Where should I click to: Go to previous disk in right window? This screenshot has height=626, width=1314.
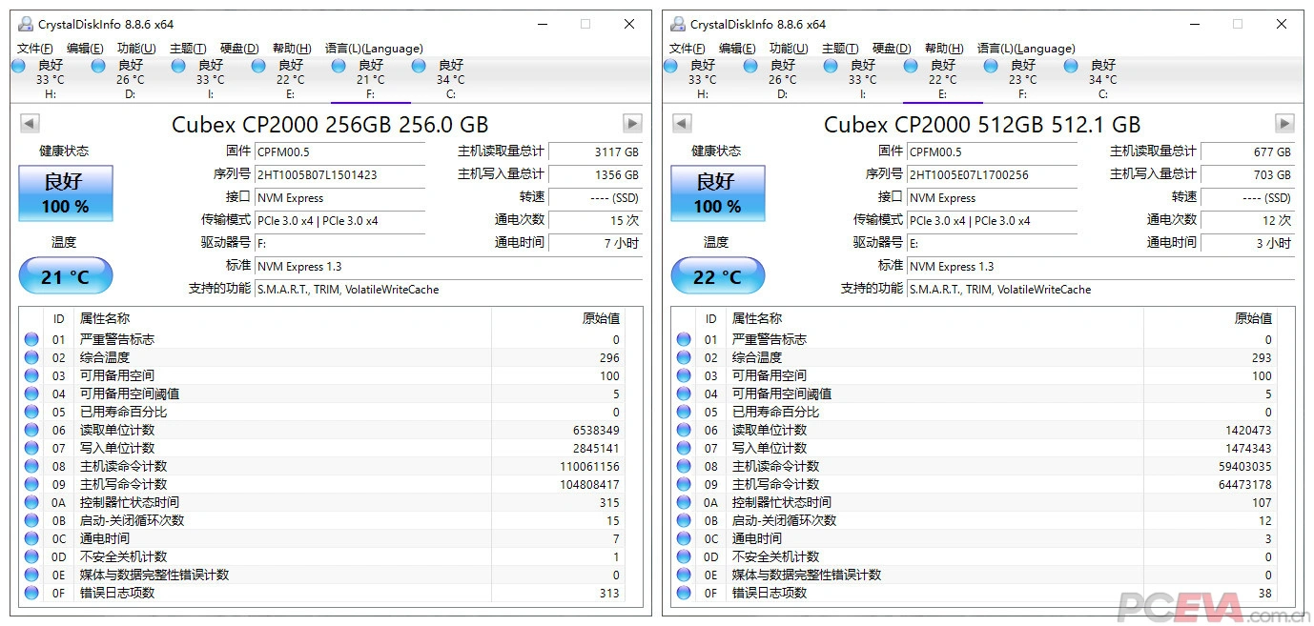pyautogui.click(x=682, y=124)
